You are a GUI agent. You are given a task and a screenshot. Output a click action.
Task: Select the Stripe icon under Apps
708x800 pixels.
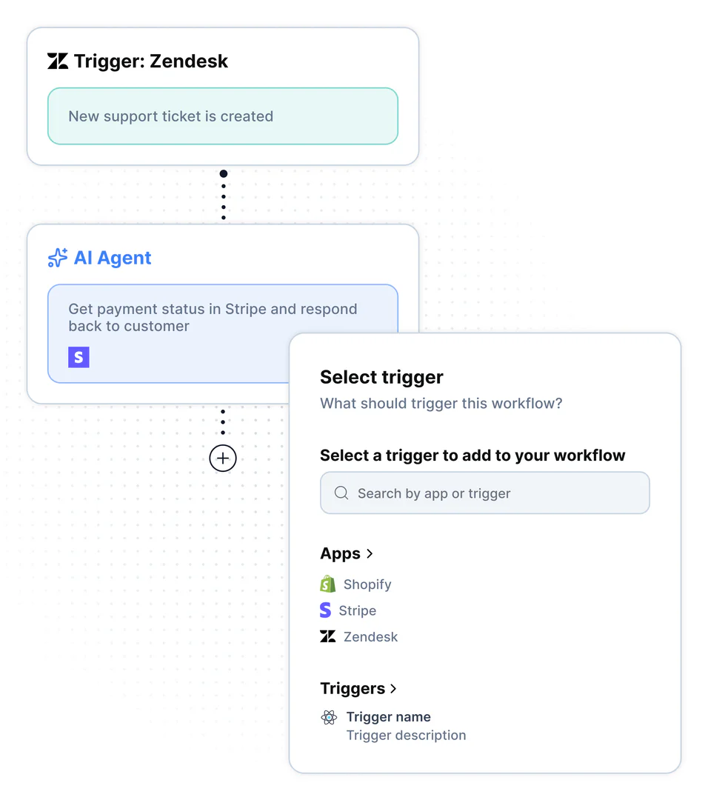(x=326, y=610)
